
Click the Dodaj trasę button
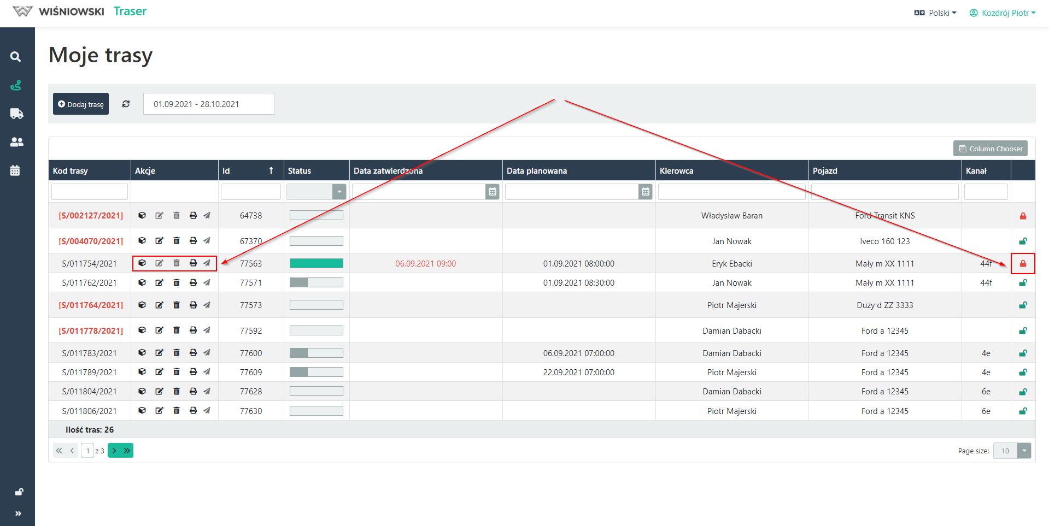tap(81, 104)
